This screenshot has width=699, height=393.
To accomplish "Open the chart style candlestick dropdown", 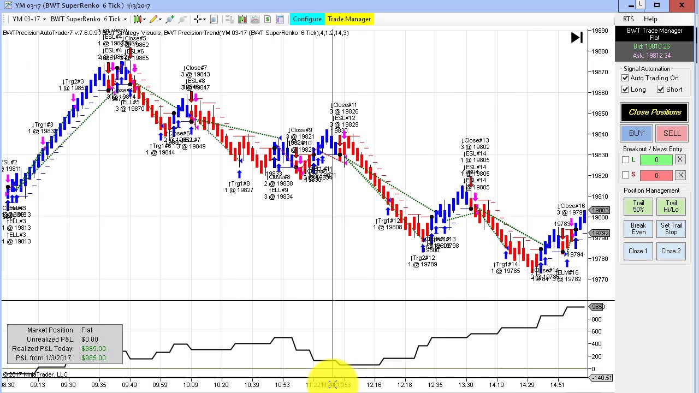I will coord(140,19).
